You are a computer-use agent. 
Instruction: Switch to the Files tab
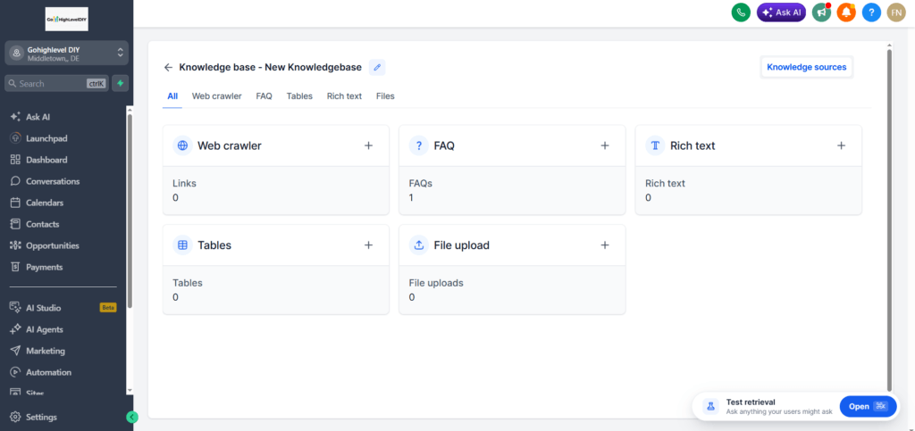tap(385, 96)
